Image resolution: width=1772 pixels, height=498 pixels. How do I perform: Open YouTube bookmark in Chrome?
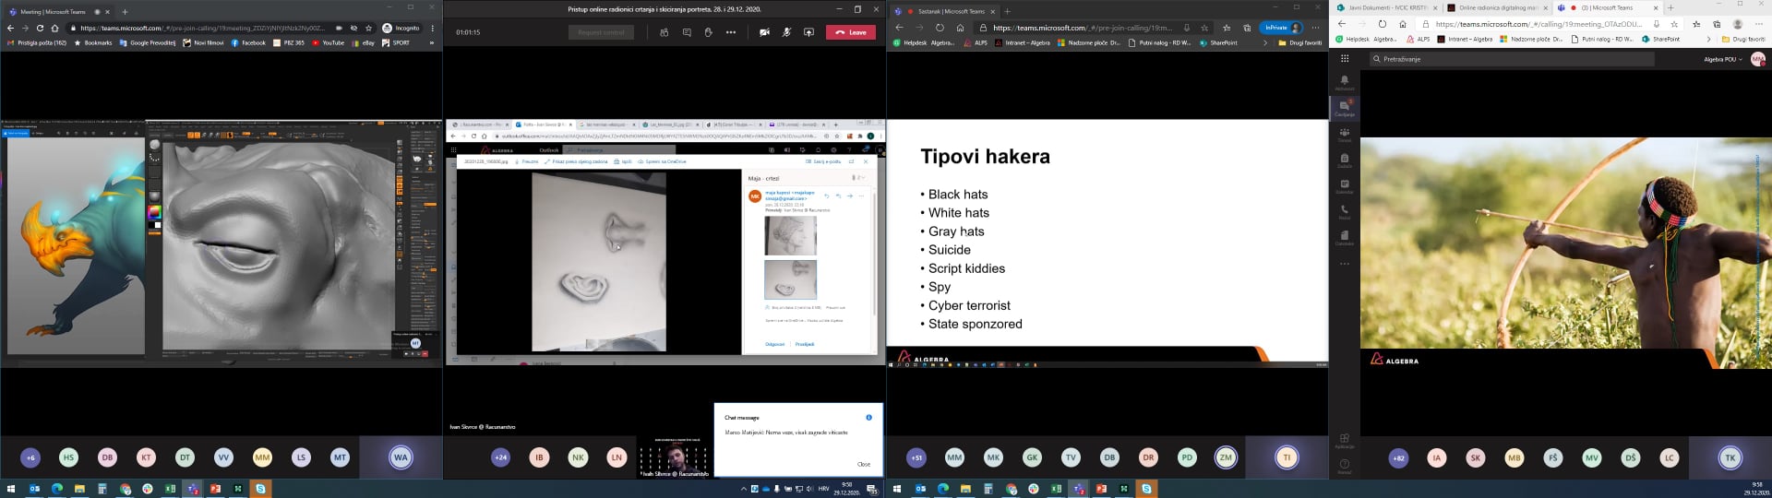coord(328,42)
